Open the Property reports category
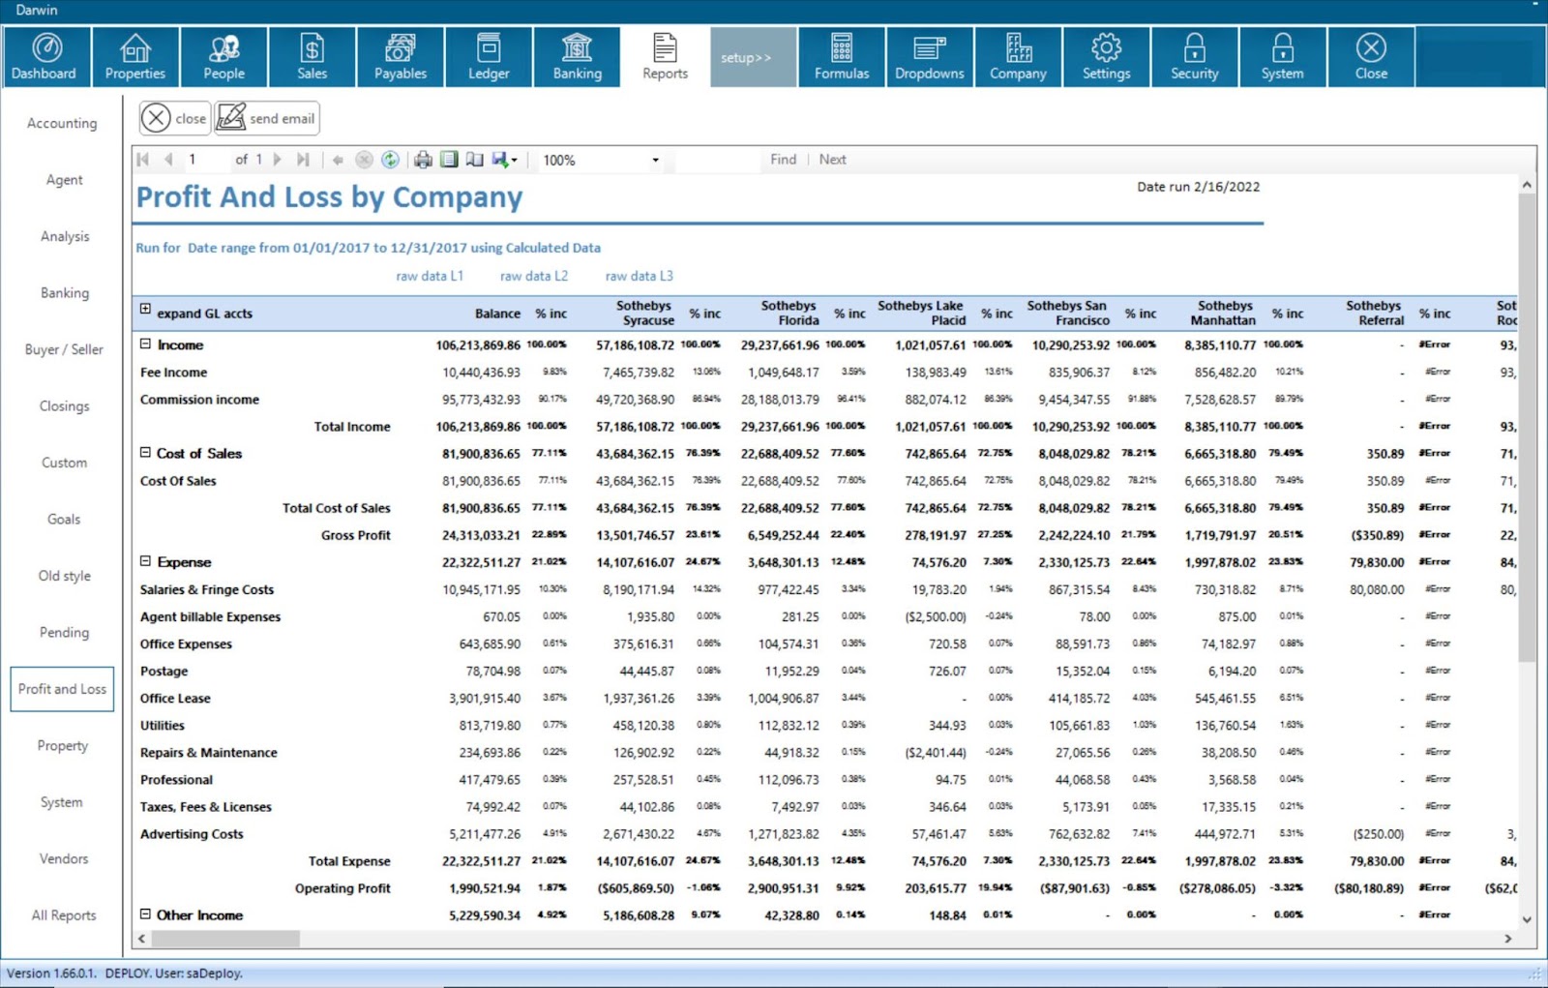The width and height of the screenshot is (1548, 988). pos(62,746)
